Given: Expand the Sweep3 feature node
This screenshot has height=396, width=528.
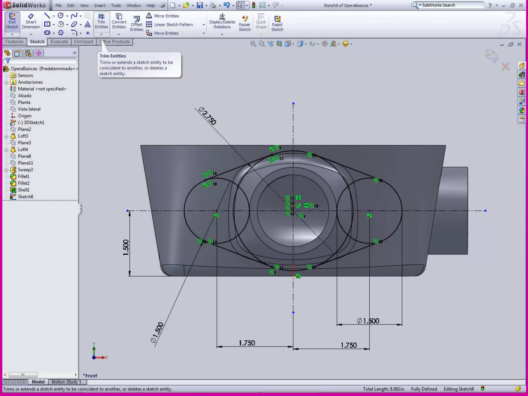Looking at the screenshot, I should [x=6, y=170].
